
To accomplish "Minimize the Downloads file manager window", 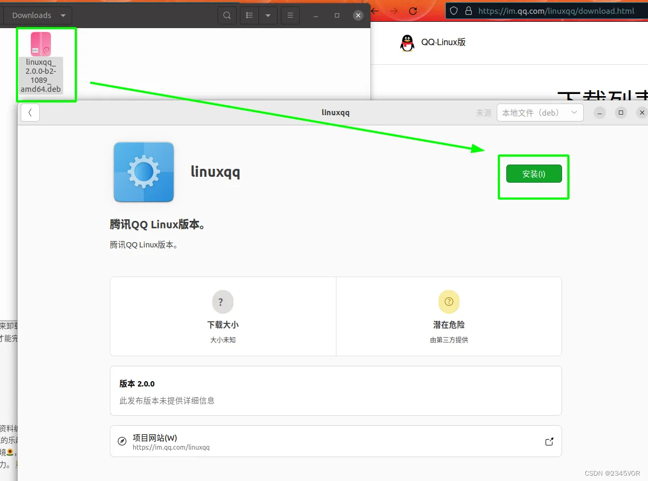I will click(316, 15).
